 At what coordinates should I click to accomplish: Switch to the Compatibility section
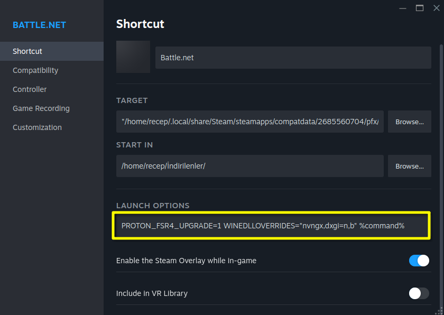[x=52, y=70]
